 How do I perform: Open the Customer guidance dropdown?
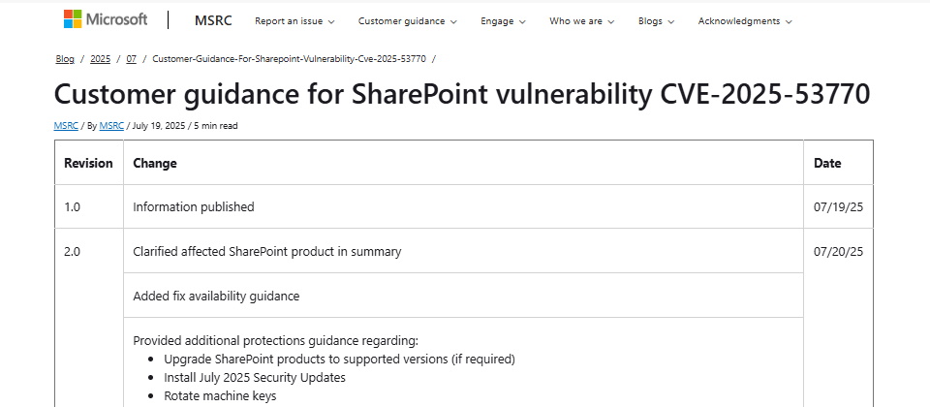407,21
